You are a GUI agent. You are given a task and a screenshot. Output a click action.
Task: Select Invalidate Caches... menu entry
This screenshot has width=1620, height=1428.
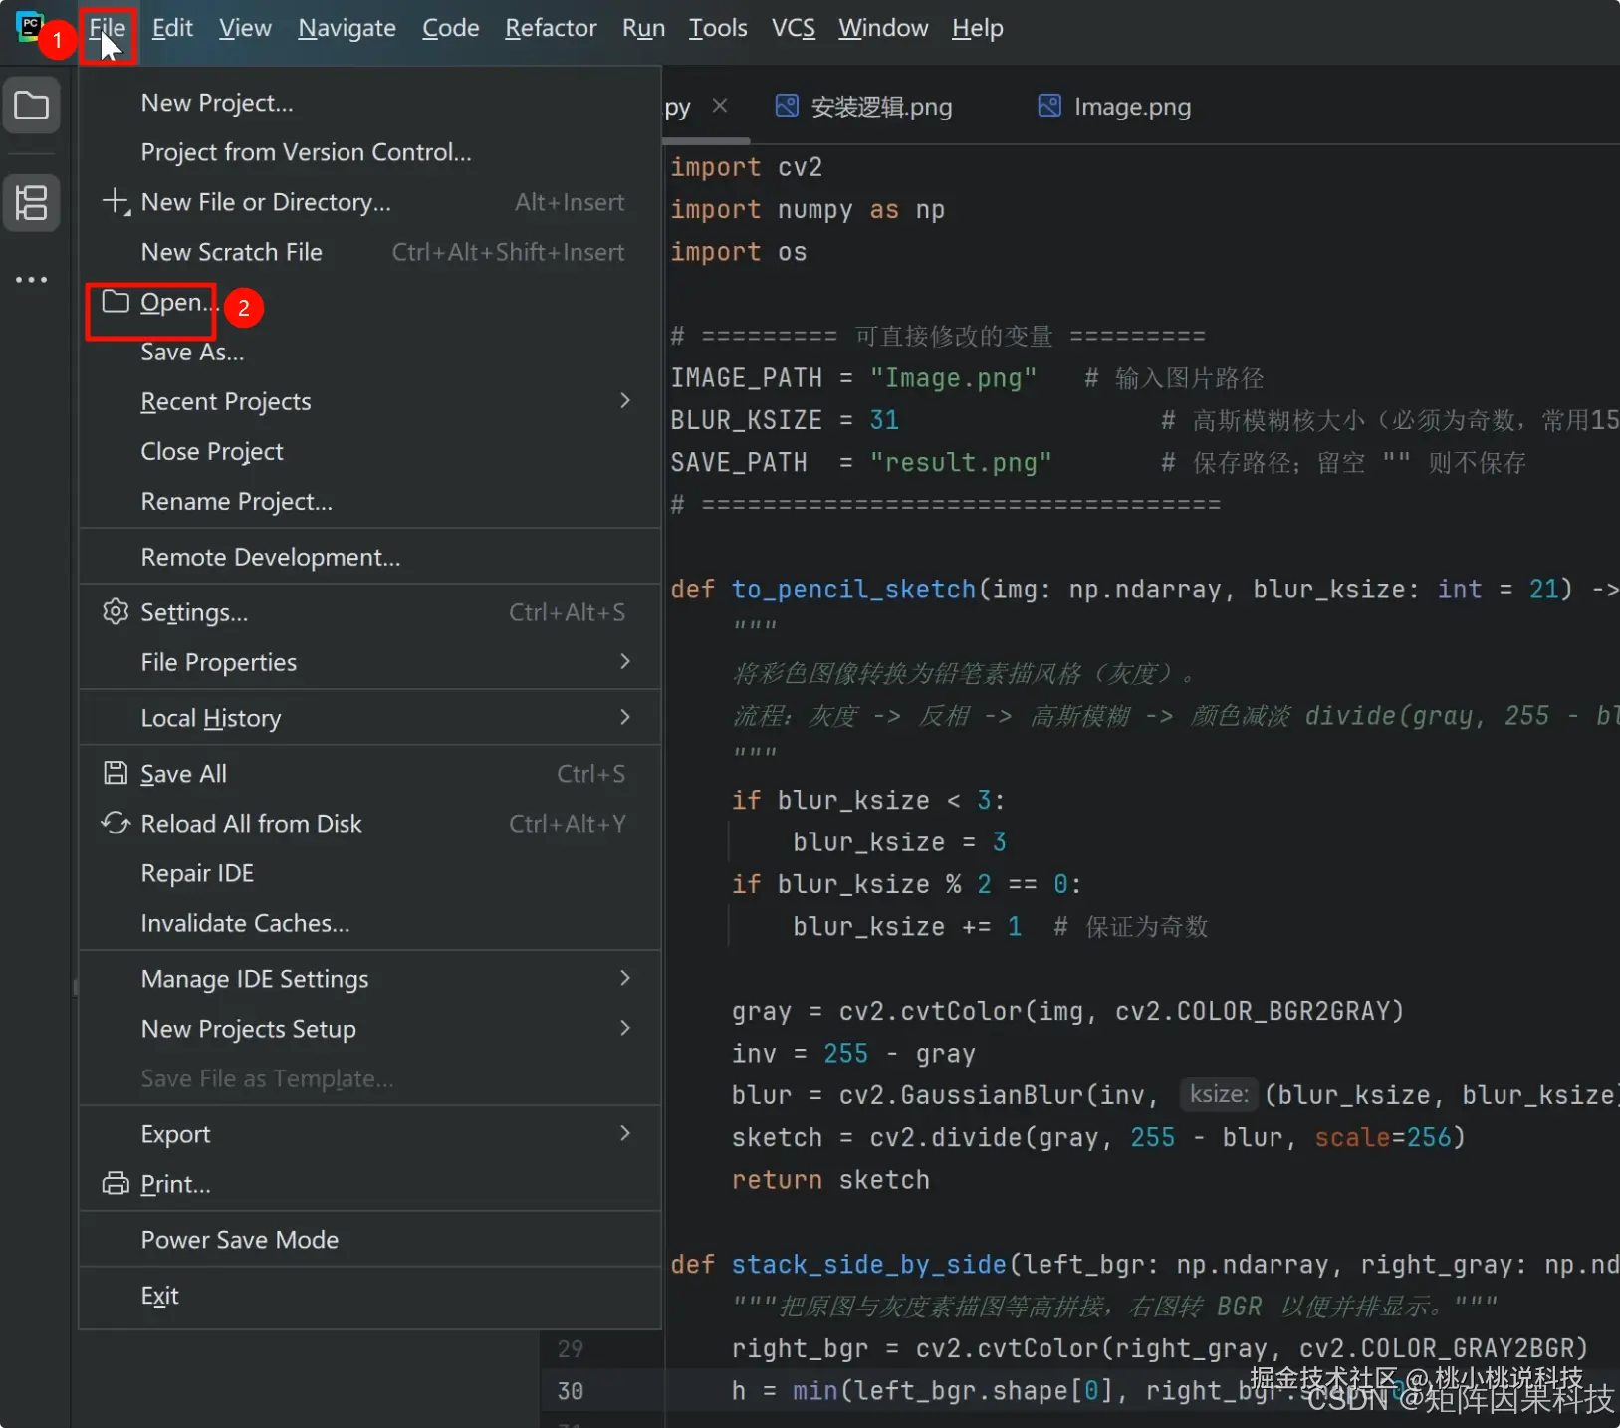(x=370, y=923)
